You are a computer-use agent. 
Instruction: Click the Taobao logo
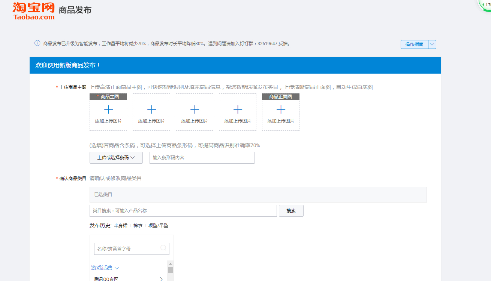point(34,10)
